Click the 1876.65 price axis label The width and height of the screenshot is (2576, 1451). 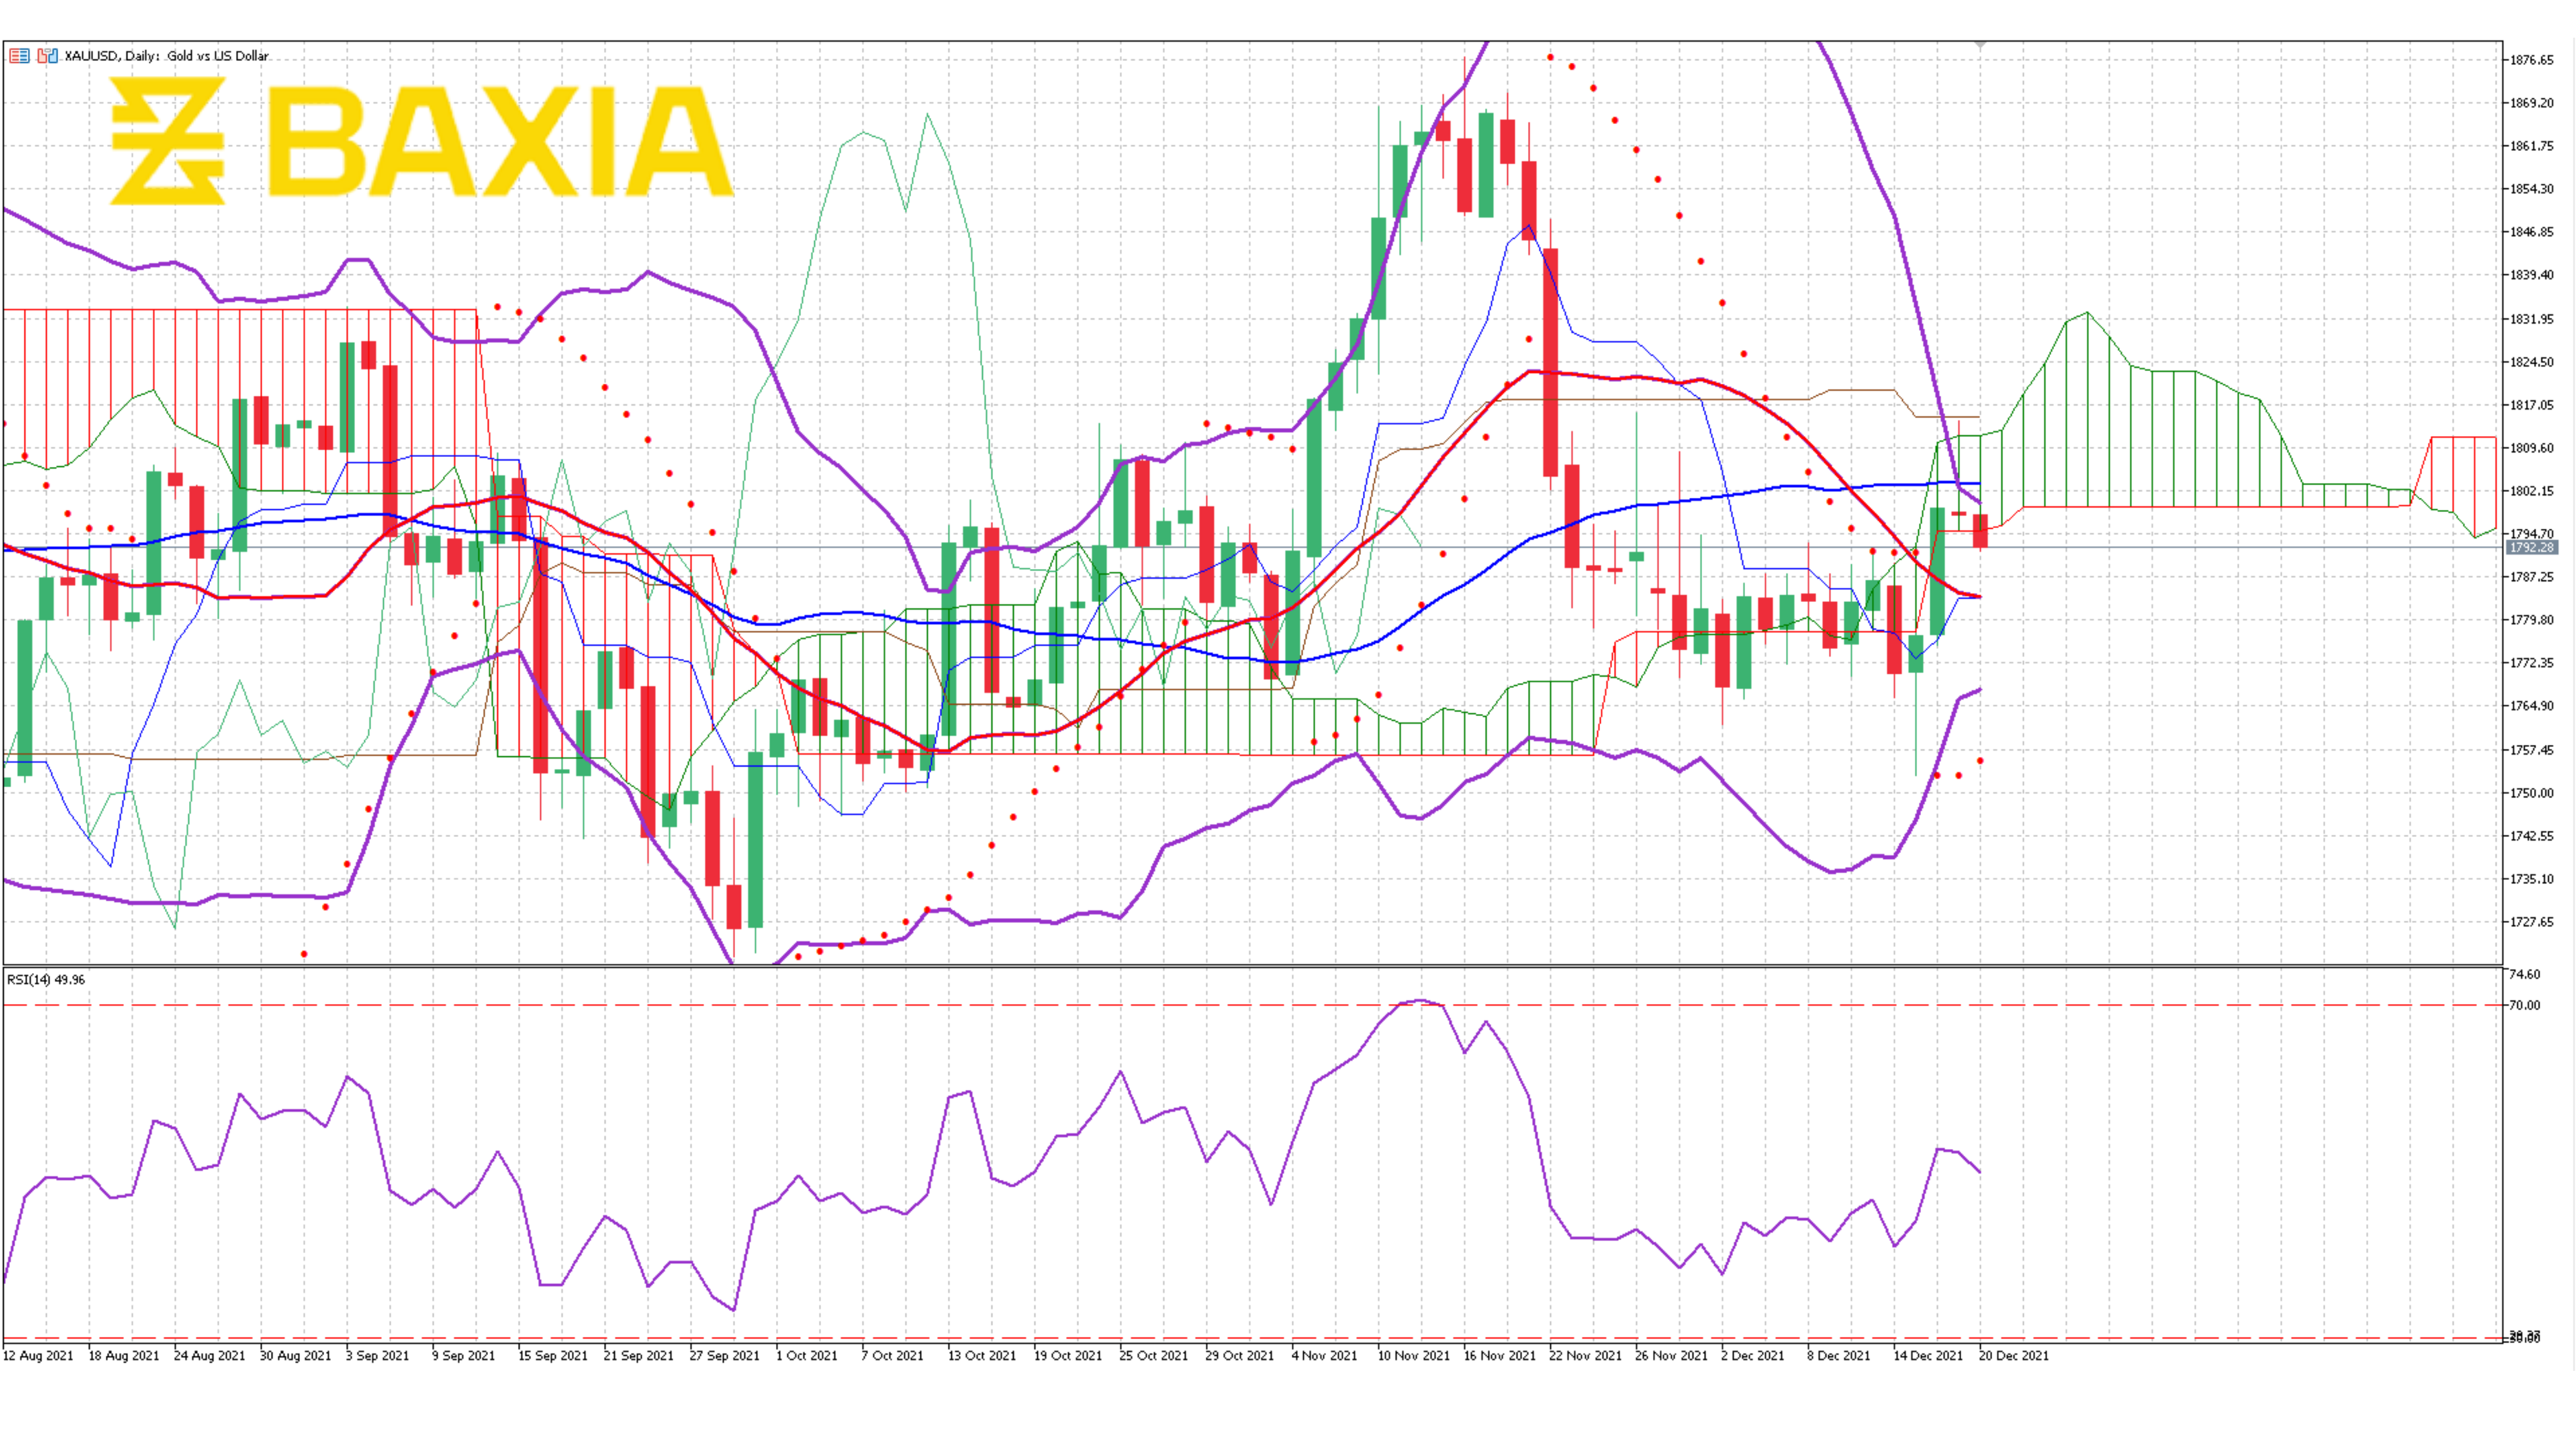[2531, 60]
